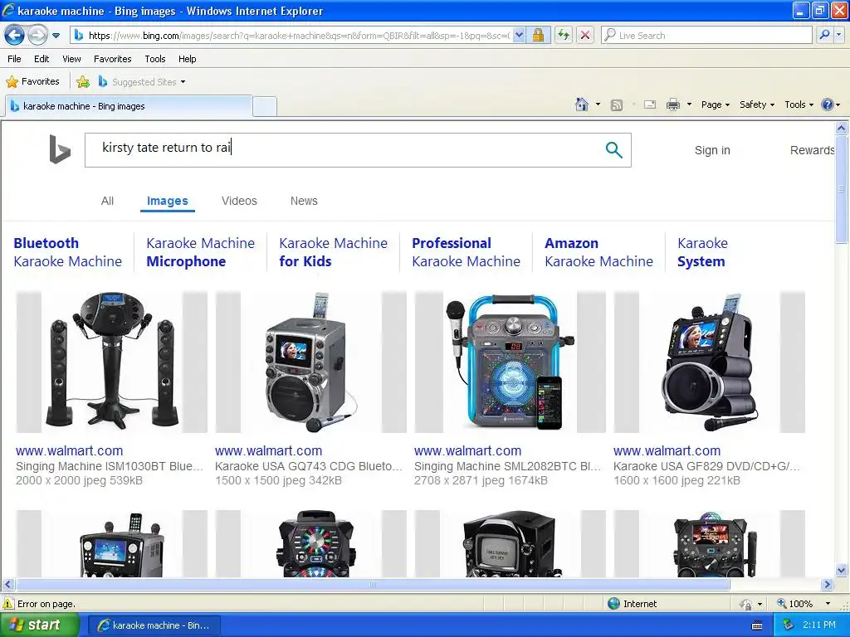The height and width of the screenshot is (637, 850).
Task: Select Amazon Karaoke Machine suggestion
Action: click(599, 252)
